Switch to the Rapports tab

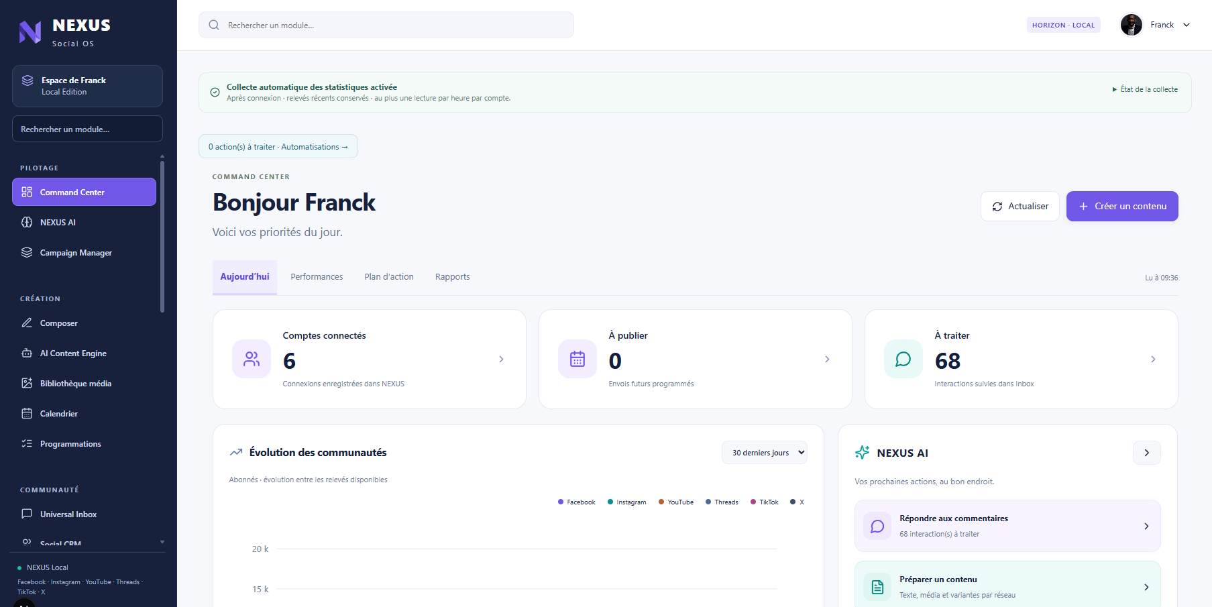coord(453,277)
